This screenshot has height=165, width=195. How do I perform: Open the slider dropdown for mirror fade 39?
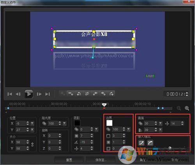[160, 130]
